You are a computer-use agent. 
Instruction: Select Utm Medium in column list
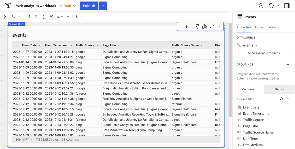coord(253,145)
